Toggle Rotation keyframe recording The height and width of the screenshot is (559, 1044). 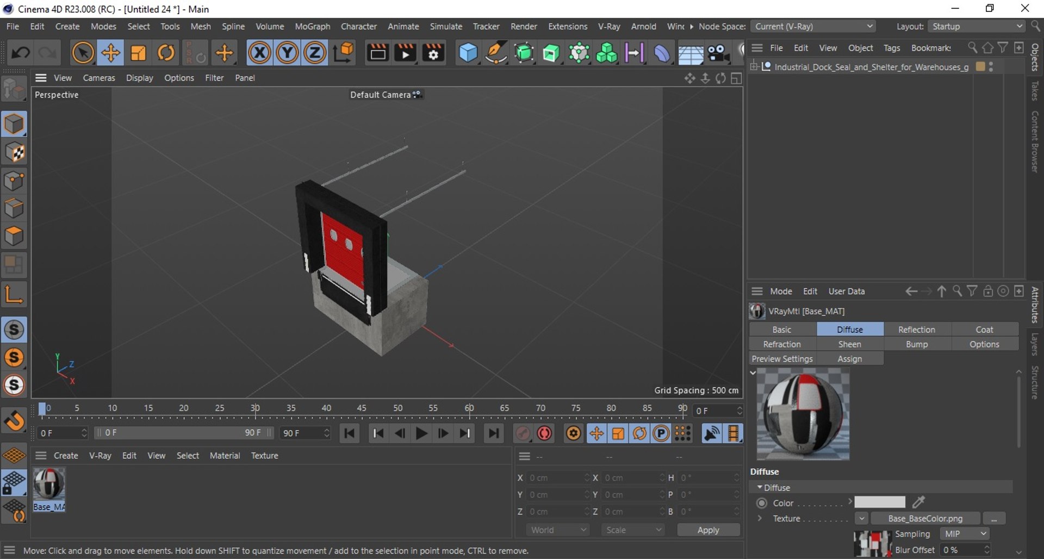tap(639, 433)
